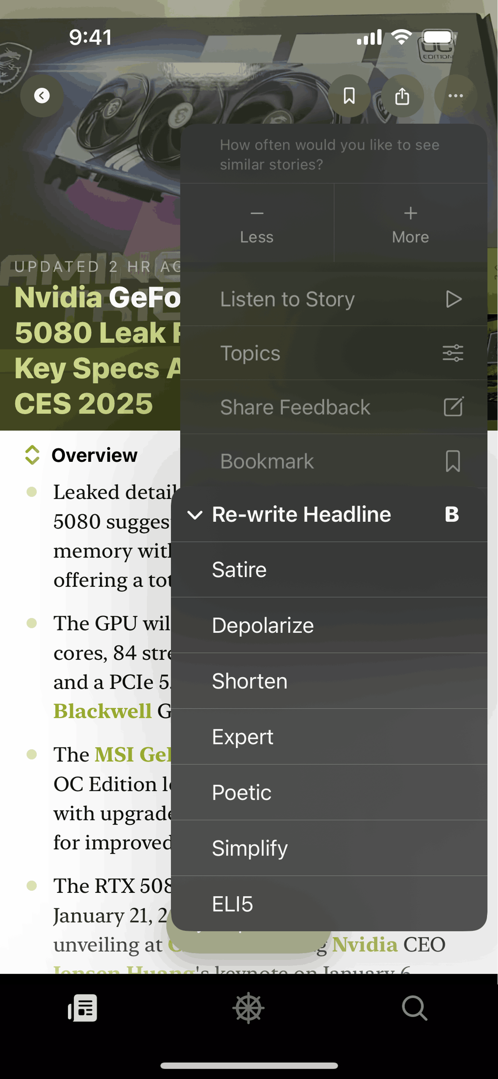The image size is (498, 1079).
Task: Tap the iOS home indicator bar
Action: tap(249, 1066)
